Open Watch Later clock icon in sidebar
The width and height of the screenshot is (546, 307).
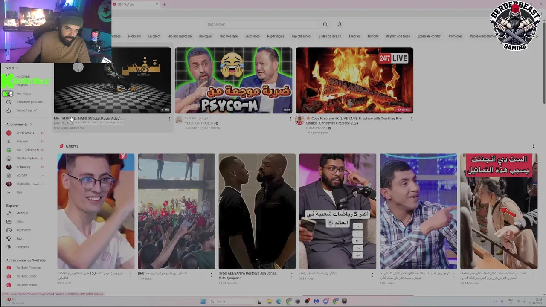9,102
